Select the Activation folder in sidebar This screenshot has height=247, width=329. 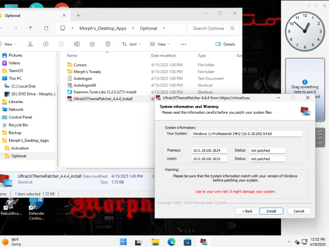[20, 148]
